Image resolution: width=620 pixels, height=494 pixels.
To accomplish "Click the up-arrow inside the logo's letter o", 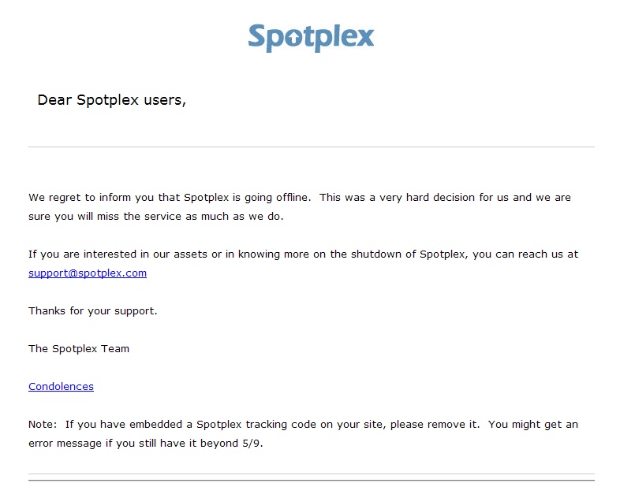I will [x=293, y=39].
